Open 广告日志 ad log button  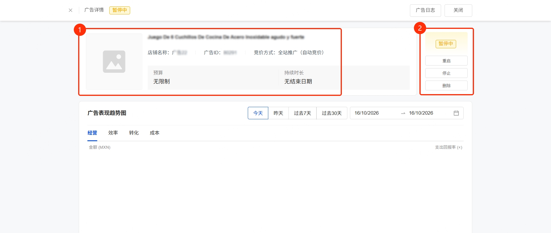[425, 10]
